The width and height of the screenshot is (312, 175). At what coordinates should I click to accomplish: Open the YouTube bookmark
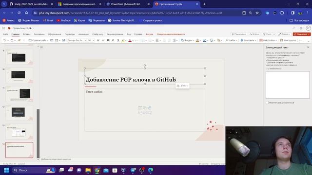64,20
